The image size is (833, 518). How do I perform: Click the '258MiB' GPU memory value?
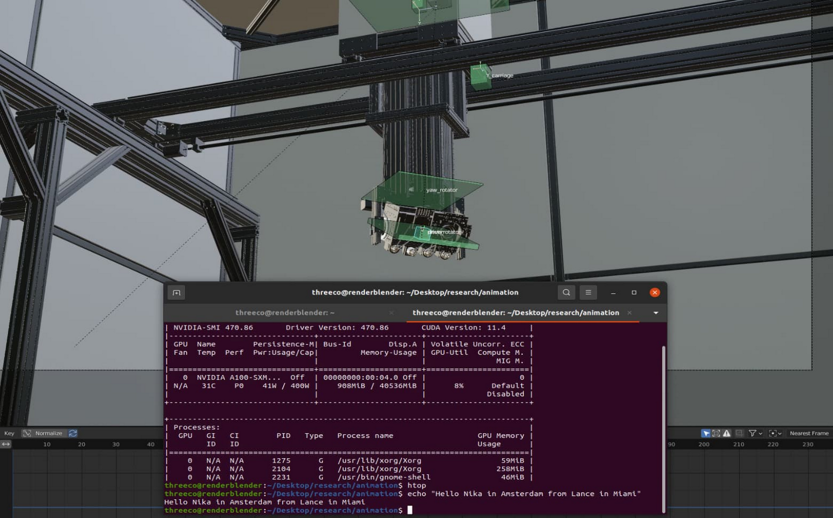(510, 469)
